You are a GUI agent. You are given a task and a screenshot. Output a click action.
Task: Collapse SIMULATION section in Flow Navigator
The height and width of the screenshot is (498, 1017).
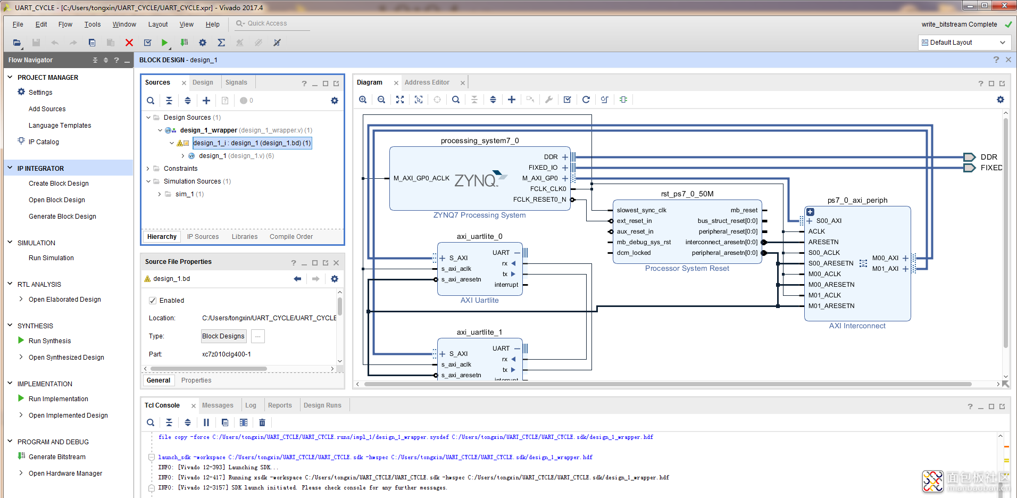[10, 243]
